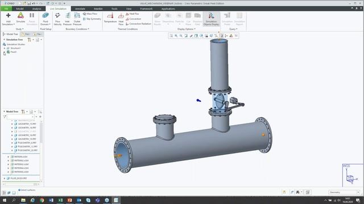Screen dimensions: 364x204
Task: Expand the first INTERN ASM node
Action: coord(9,157)
